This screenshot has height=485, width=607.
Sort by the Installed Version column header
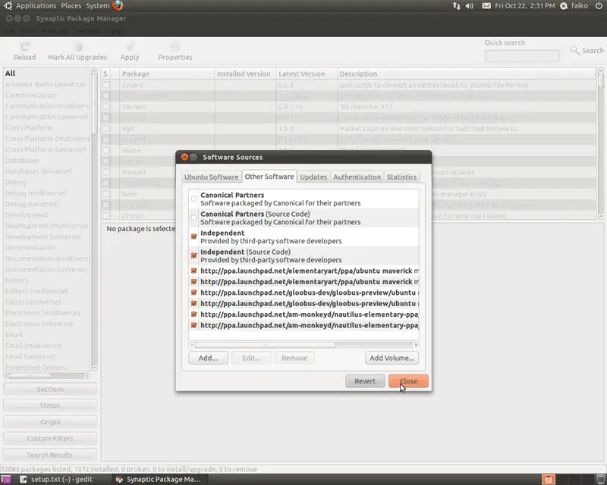pyautogui.click(x=245, y=74)
